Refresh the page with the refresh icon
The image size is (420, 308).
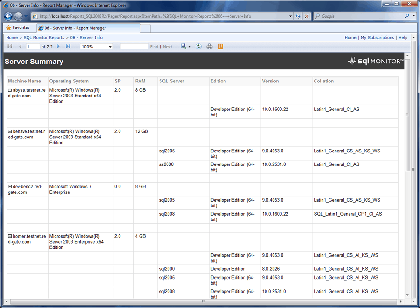298,16
